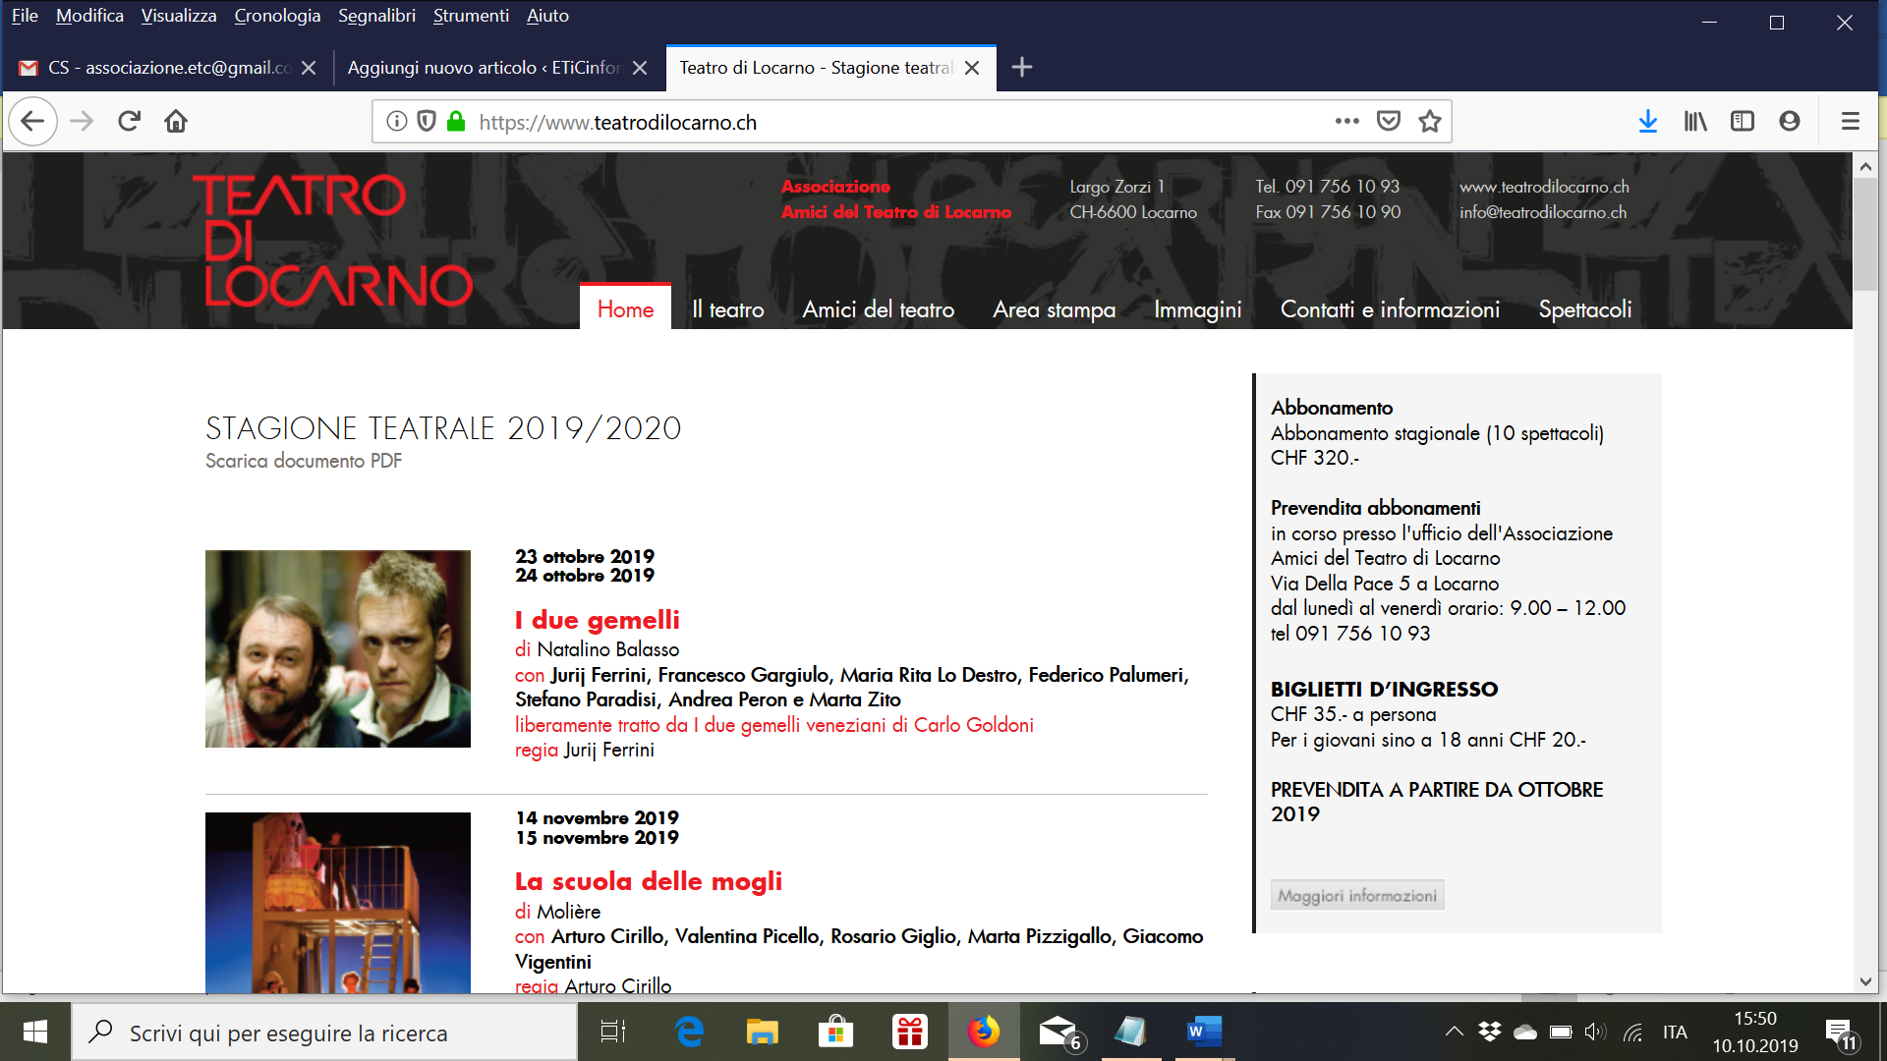Click the Maggiori informazioni button
Viewport: 1887px width, 1061px height.
click(x=1357, y=895)
